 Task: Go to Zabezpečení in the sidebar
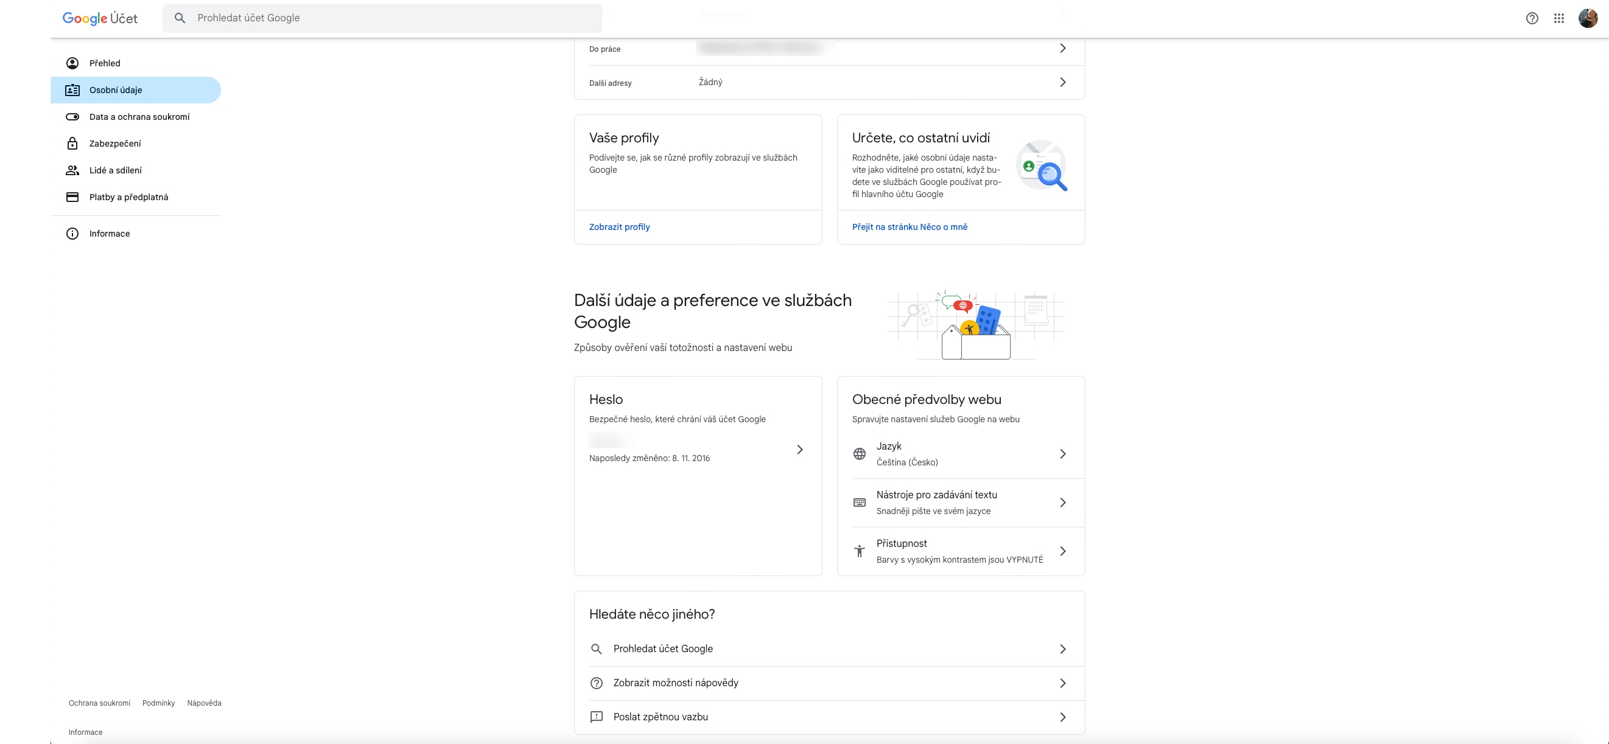(115, 144)
